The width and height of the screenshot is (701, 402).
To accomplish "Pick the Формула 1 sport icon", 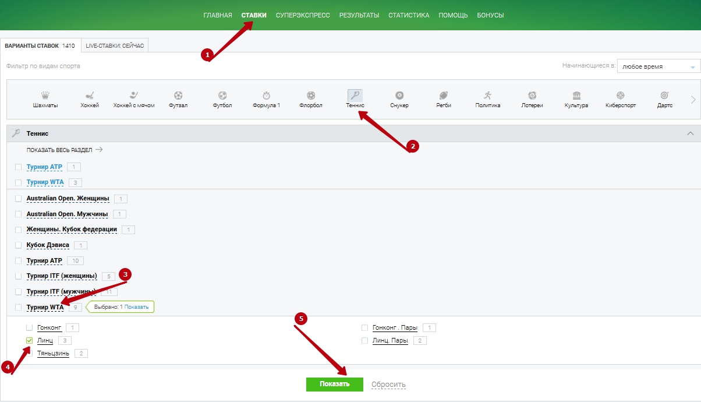I will (x=266, y=96).
